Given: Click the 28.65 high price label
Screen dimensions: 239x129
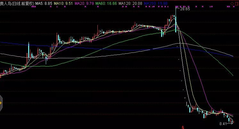Looking at the screenshot, I should pyautogui.click(x=185, y=10).
